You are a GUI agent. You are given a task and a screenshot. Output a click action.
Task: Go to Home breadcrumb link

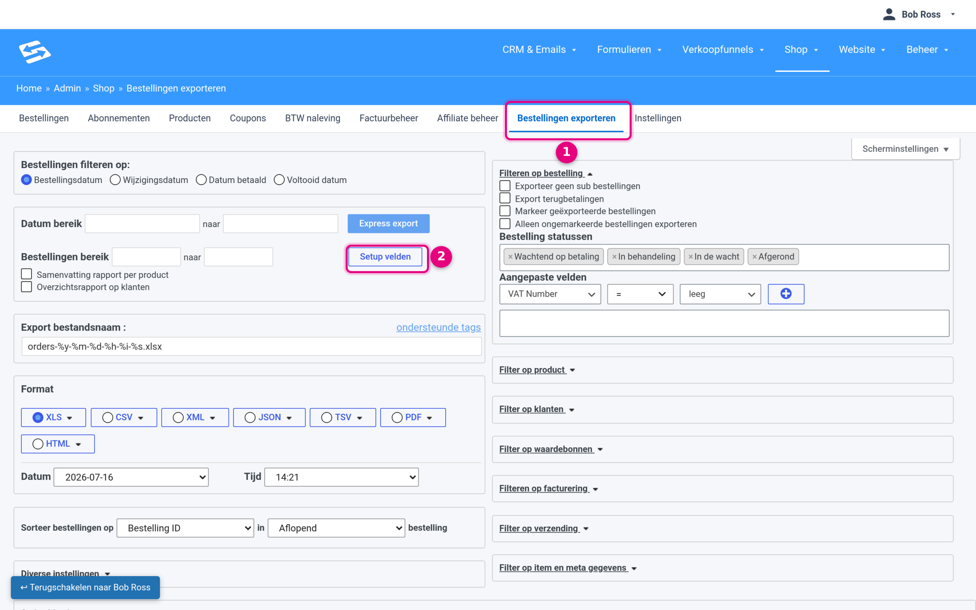(x=29, y=88)
